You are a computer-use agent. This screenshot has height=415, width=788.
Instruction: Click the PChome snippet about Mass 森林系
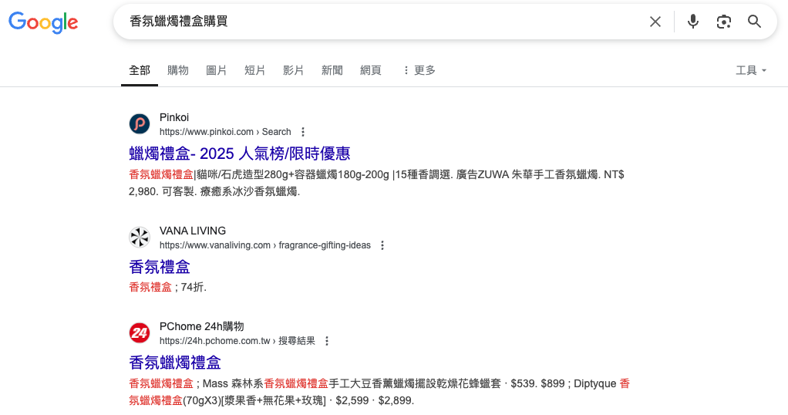tap(379, 392)
